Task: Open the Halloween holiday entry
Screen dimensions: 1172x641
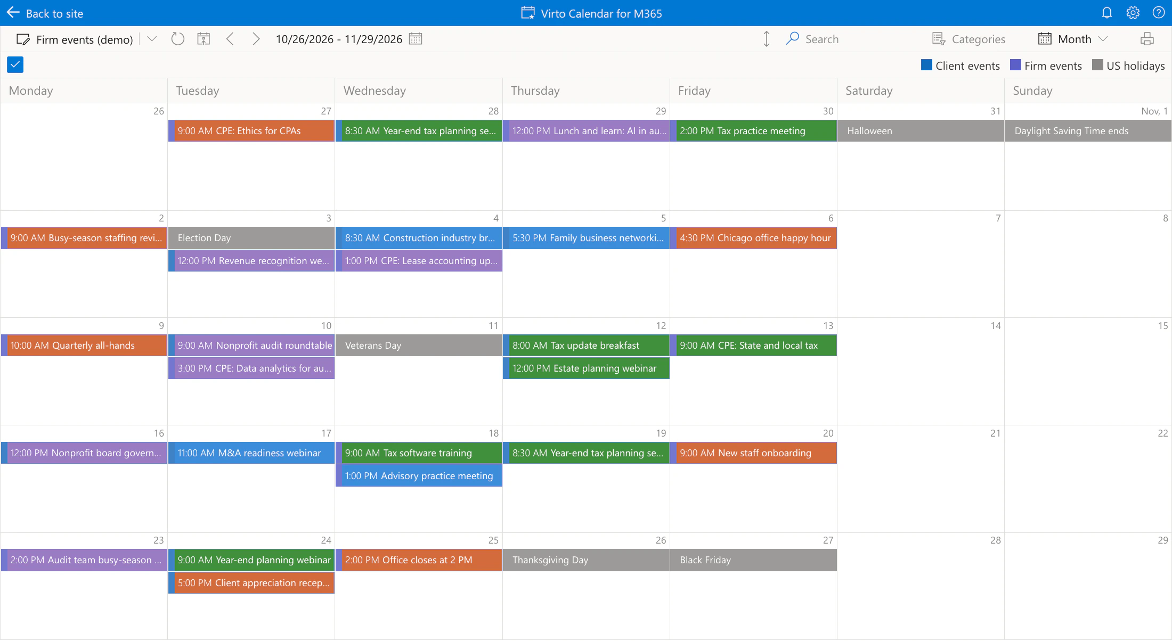Action: pyautogui.click(x=921, y=131)
